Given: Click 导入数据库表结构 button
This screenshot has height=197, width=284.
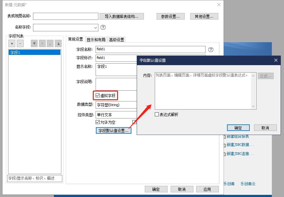Looking at the screenshot, I should click(x=122, y=16).
